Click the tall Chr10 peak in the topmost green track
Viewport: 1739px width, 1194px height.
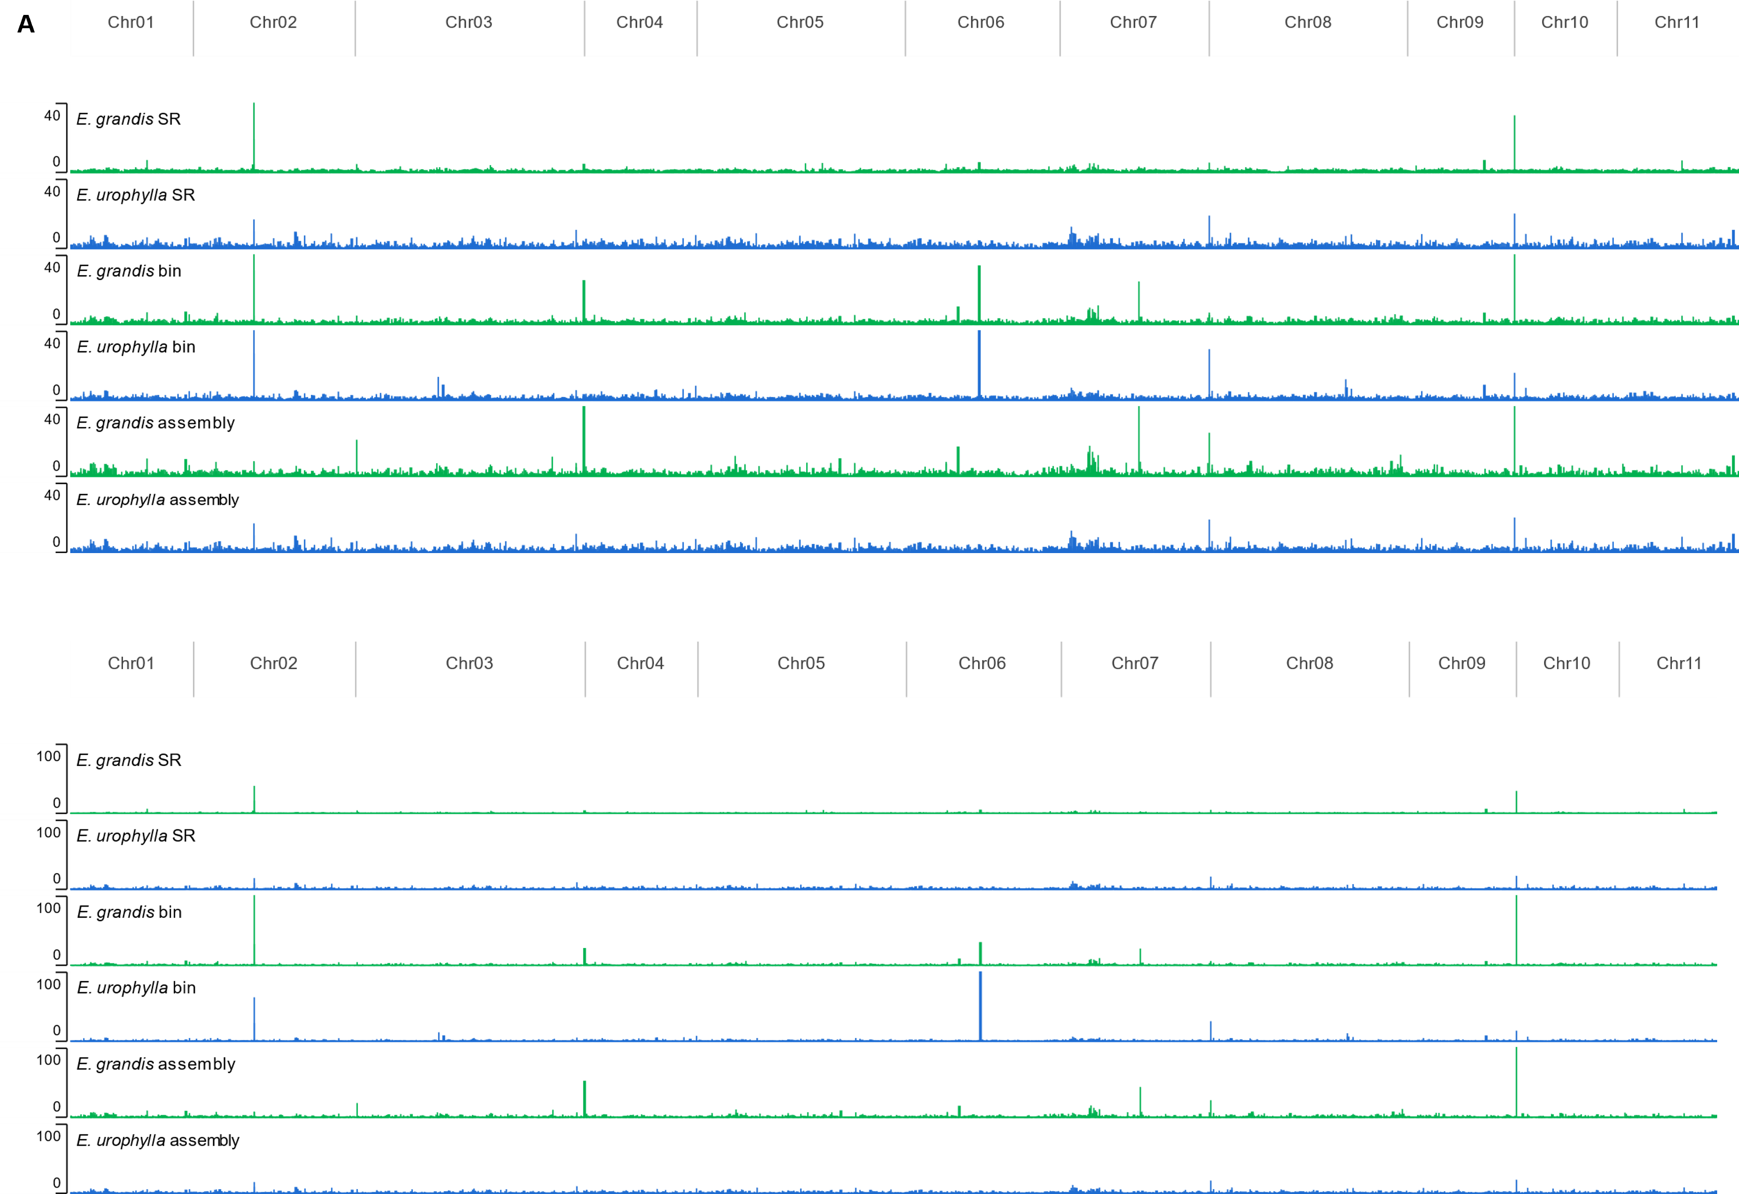(x=1514, y=142)
